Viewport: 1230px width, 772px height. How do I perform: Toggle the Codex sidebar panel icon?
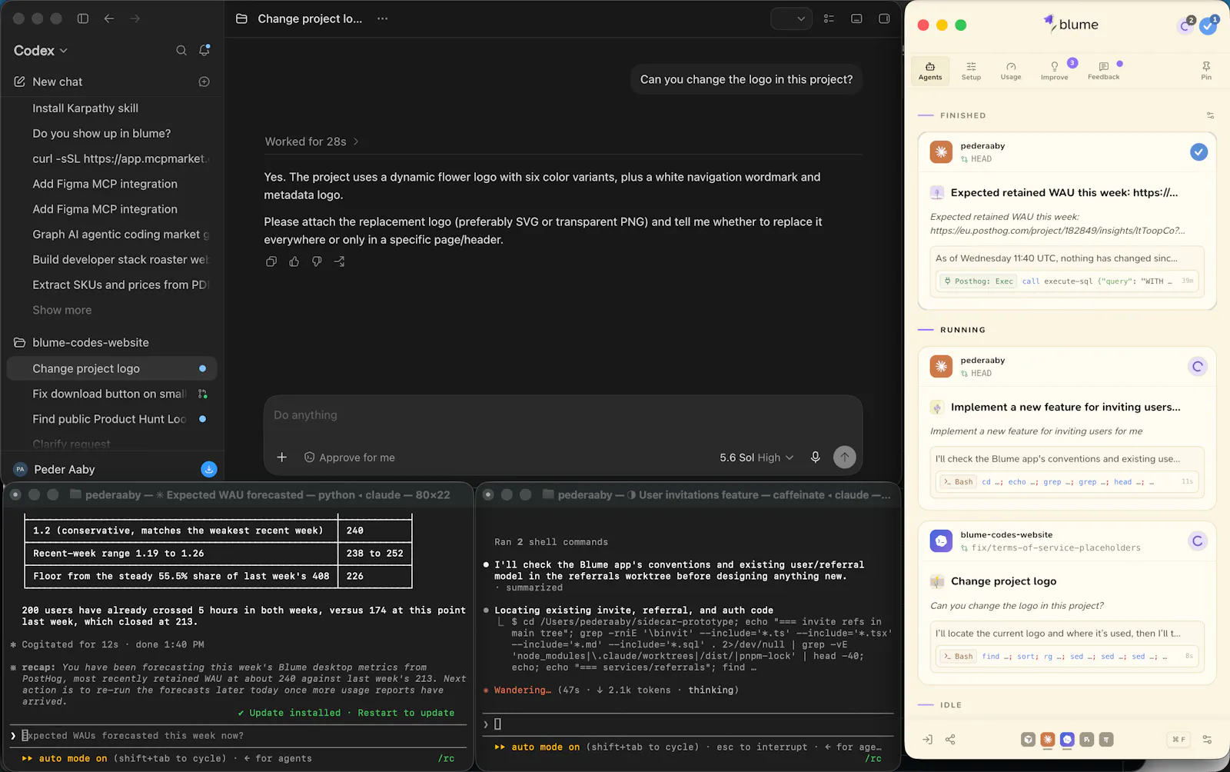(83, 18)
